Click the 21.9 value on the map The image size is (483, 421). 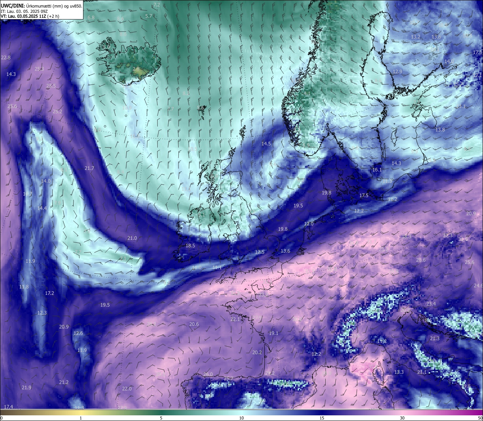click(x=26, y=388)
